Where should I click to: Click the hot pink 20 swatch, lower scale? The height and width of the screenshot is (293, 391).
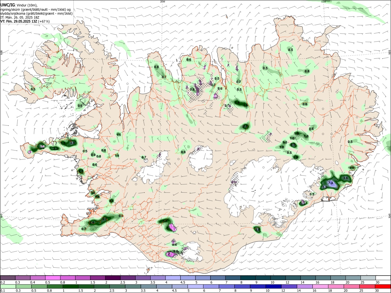click(351, 286)
